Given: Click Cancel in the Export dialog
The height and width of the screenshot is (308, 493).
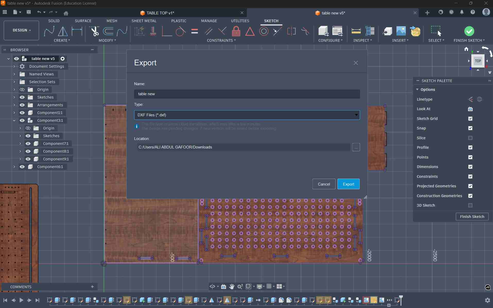Looking at the screenshot, I should pyautogui.click(x=324, y=184).
